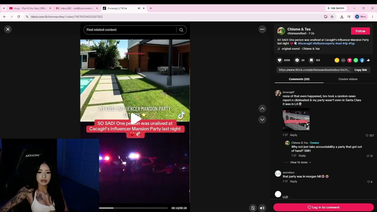Open Chisme & Tea profile avatar
Image resolution: width=377 pixels, height=212 pixels.
click(x=281, y=31)
